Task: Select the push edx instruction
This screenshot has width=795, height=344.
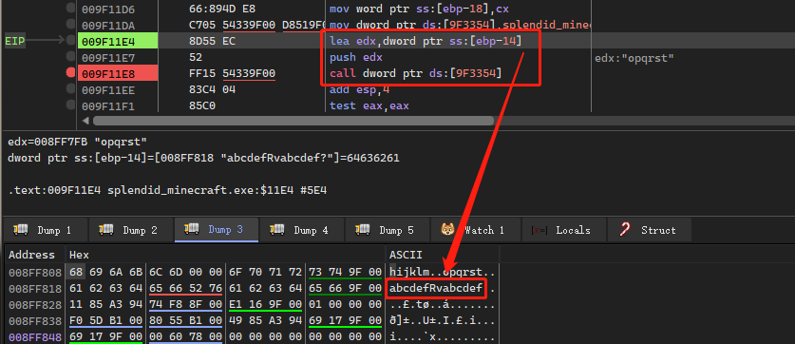Action: pyautogui.click(x=356, y=57)
